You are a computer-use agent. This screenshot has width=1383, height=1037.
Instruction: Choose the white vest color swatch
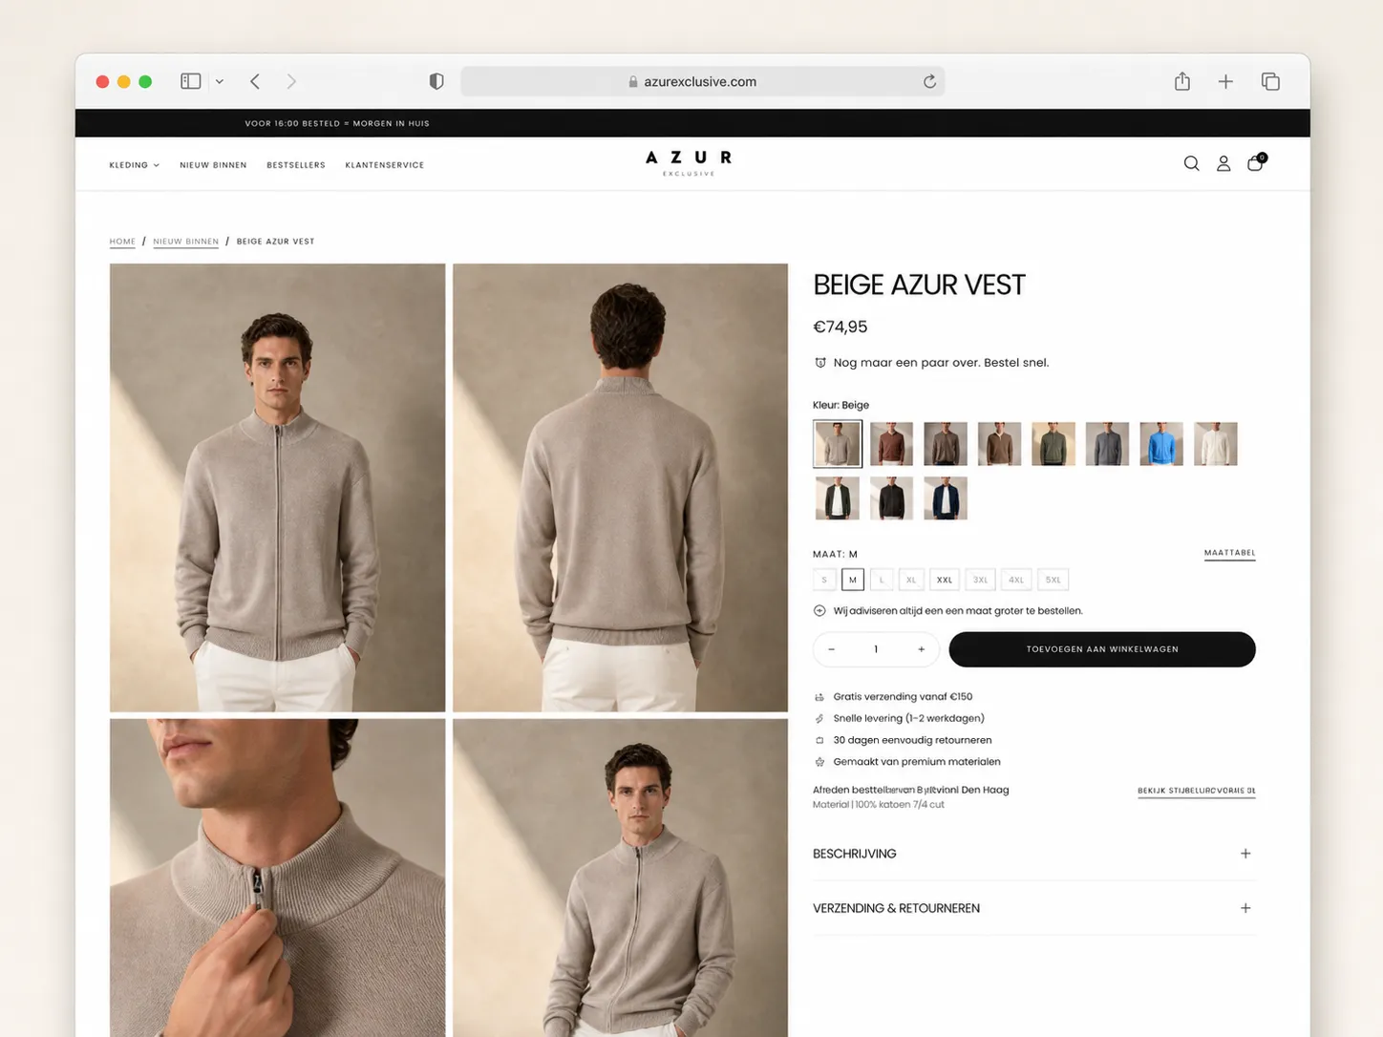[1216, 444]
